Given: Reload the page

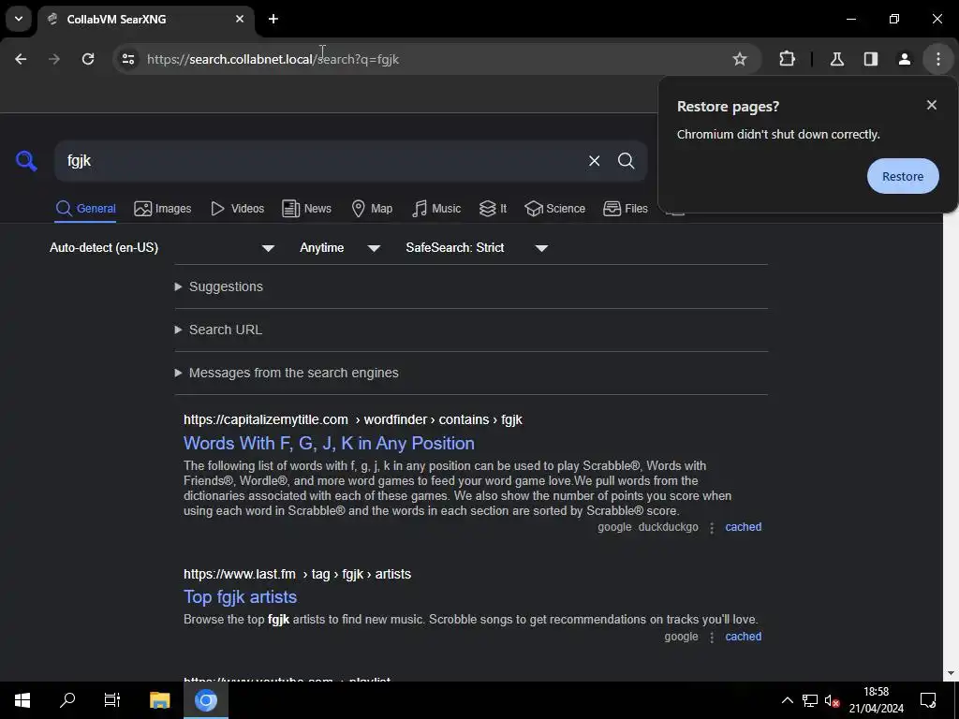Looking at the screenshot, I should [x=88, y=59].
